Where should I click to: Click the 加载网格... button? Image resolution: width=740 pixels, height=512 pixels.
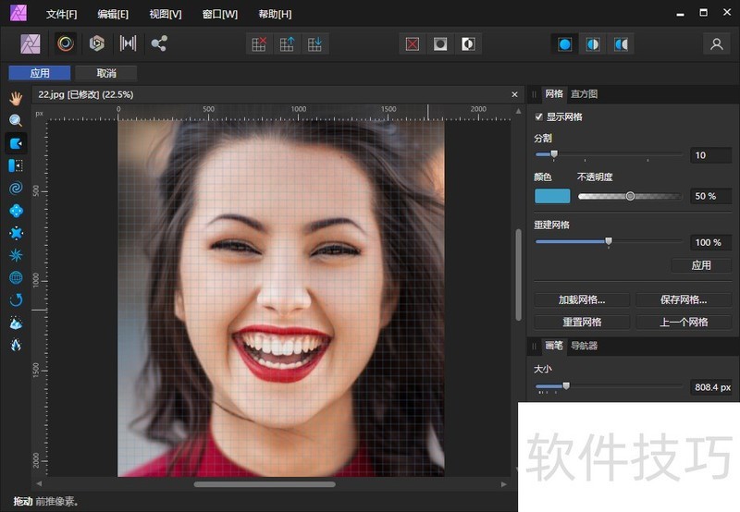pos(582,299)
